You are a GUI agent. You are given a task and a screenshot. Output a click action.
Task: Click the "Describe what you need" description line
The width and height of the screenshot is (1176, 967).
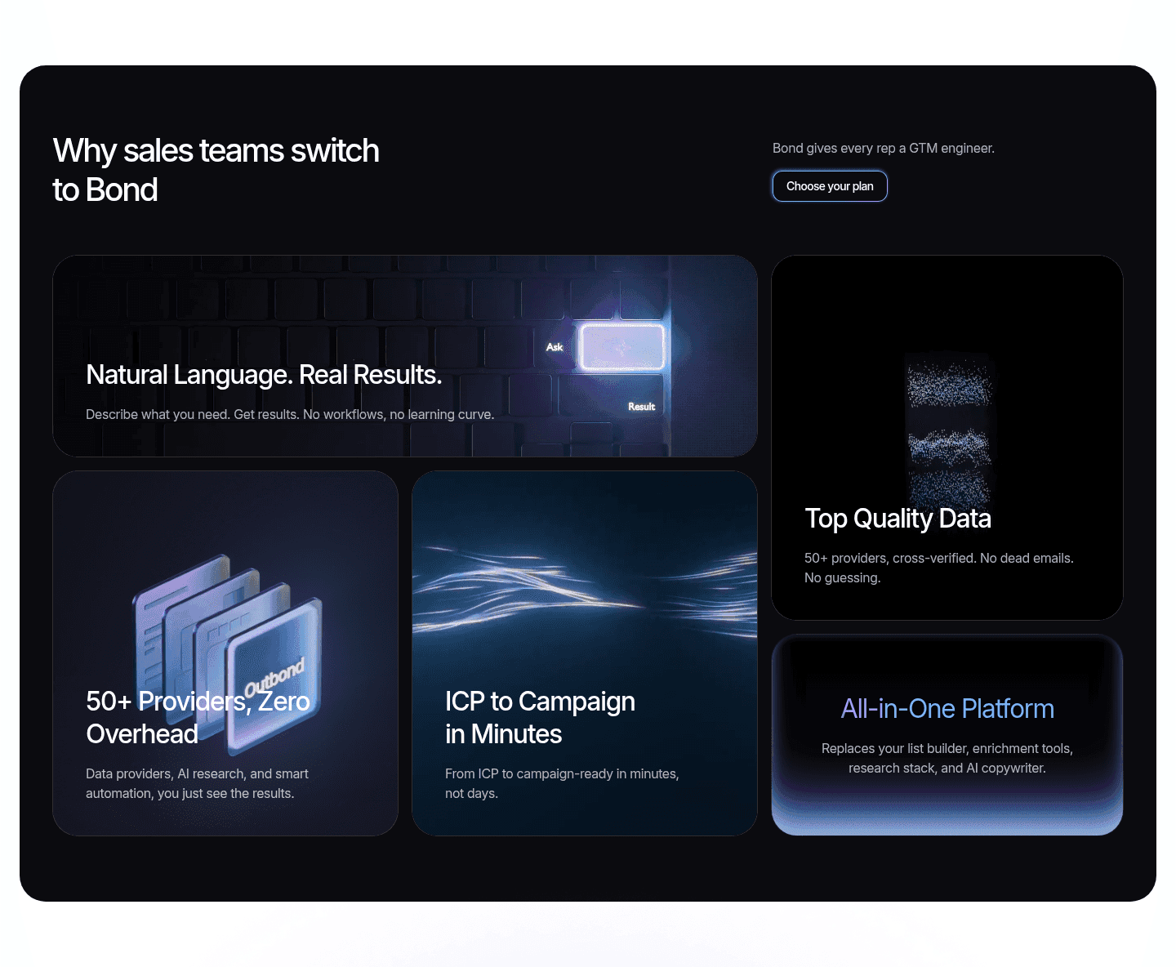[290, 414]
